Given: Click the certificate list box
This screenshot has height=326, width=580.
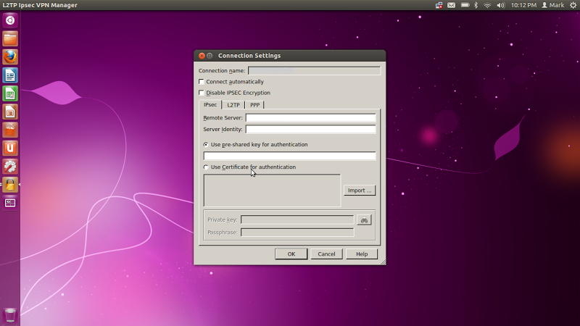Looking at the screenshot, I should [272, 191].
